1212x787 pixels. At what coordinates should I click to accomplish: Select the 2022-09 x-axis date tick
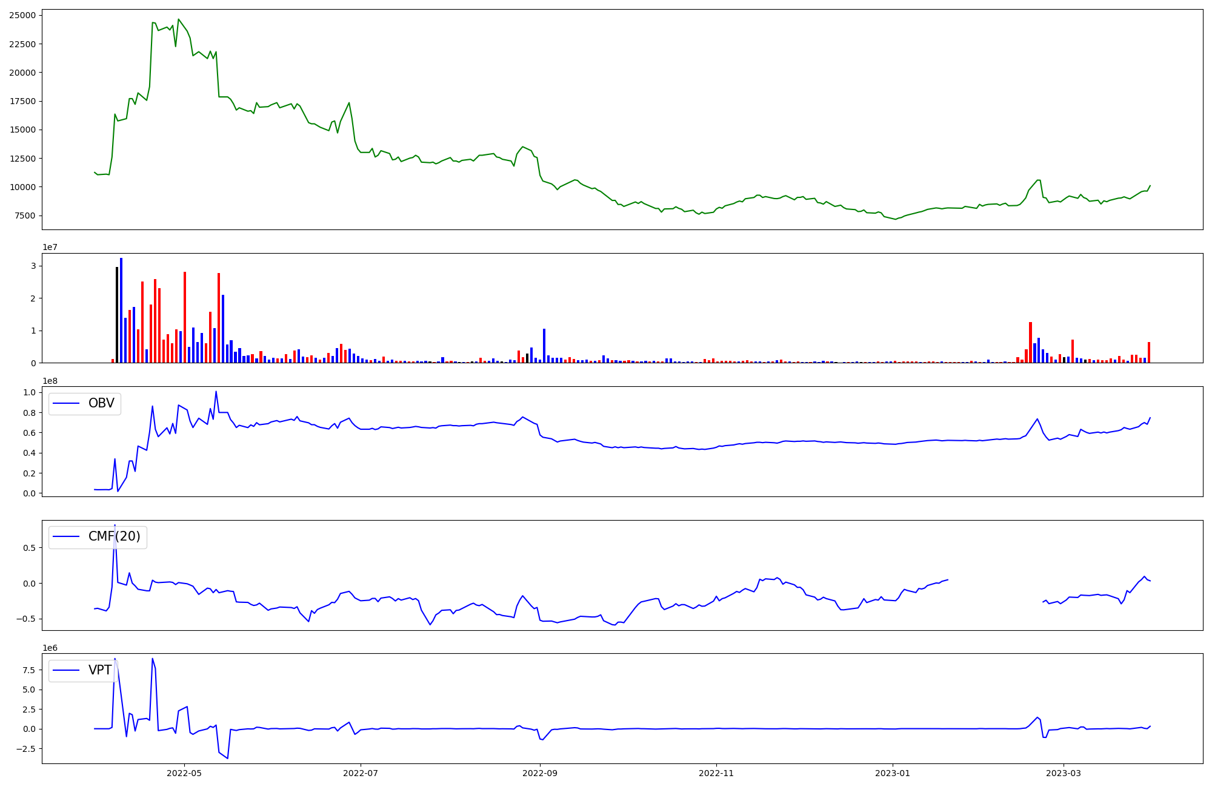point(540,773)
